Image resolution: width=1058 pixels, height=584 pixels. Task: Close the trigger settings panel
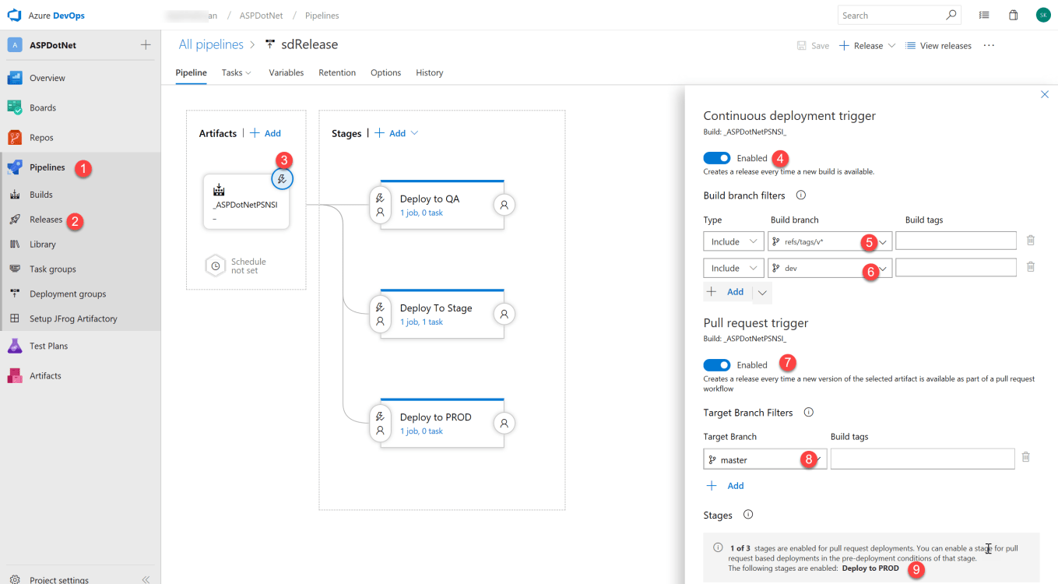coord(1045,94)
